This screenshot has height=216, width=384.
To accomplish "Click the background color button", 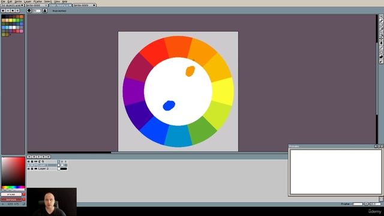I will pyautogui.click(x=11, y=199).
